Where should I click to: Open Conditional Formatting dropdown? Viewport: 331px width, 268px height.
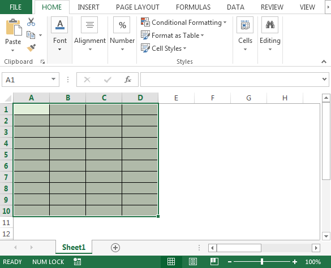[225, 23]
